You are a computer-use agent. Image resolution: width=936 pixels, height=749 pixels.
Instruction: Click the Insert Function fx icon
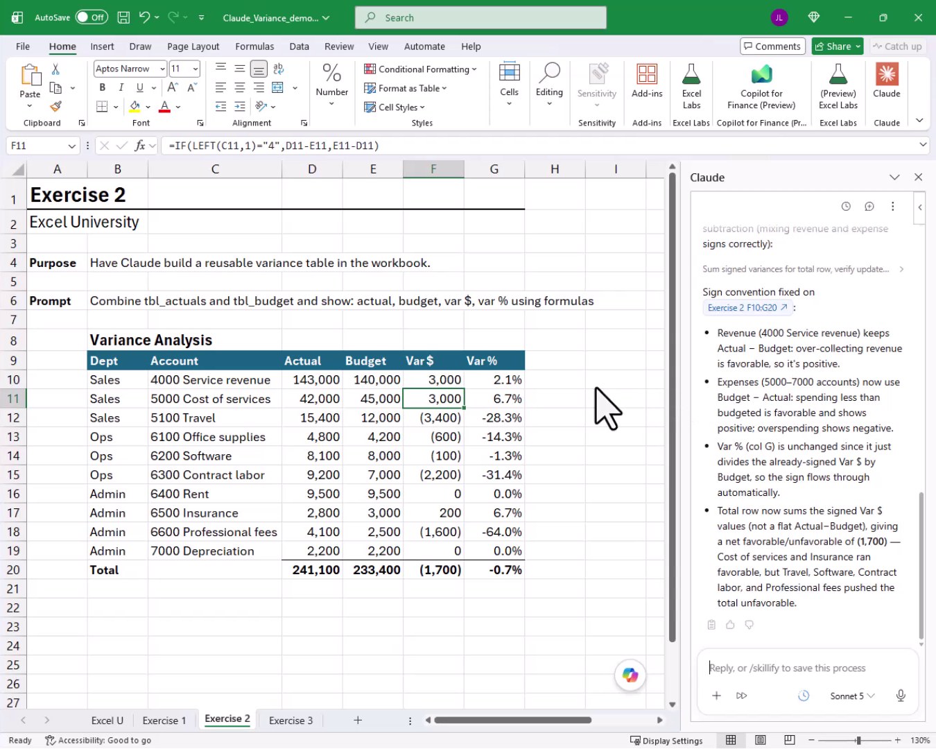pos(140,146)
